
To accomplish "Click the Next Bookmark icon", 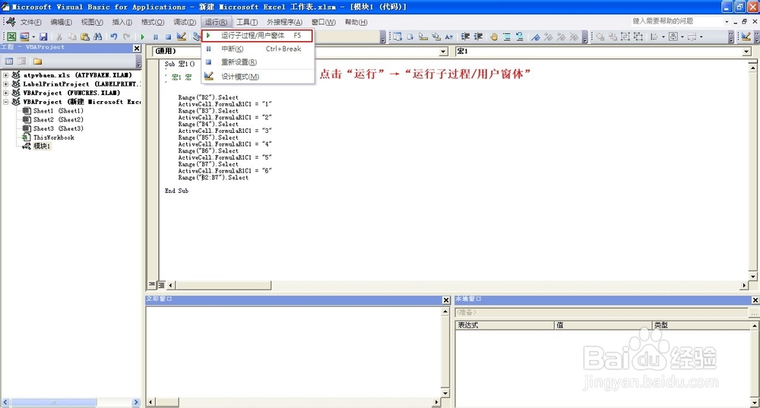I will (x=548, y=36).
